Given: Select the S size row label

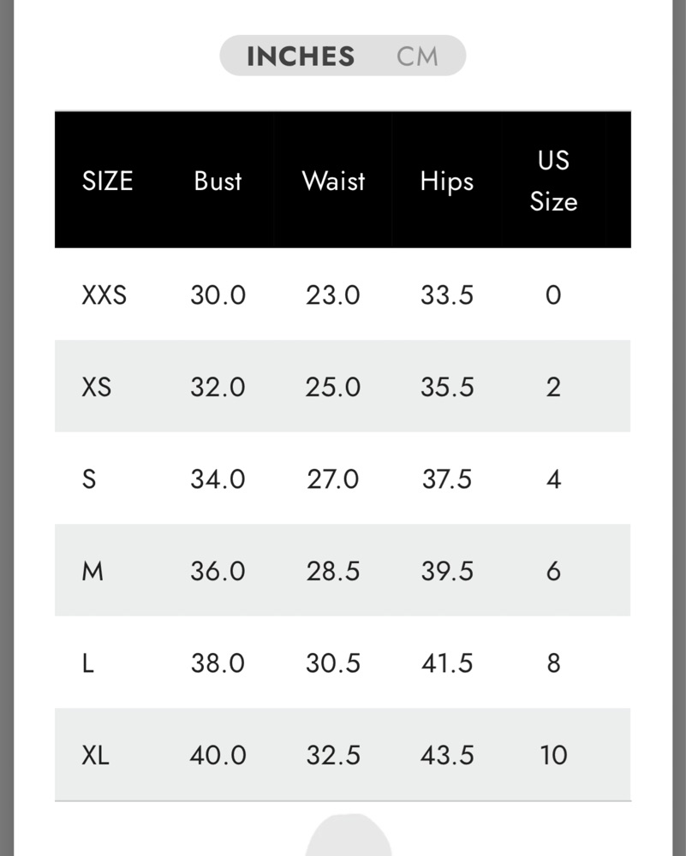Looking at the screenshot, I should [x=89, y=479].
